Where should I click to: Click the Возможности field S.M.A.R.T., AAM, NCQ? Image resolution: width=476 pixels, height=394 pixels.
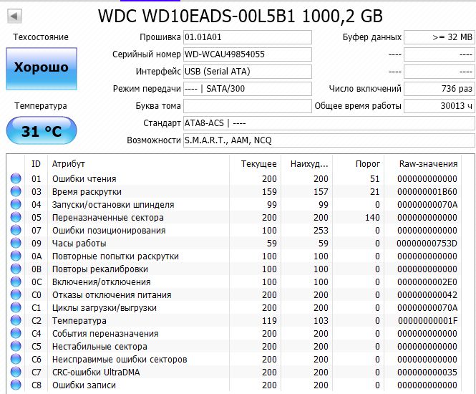point(329,140)
